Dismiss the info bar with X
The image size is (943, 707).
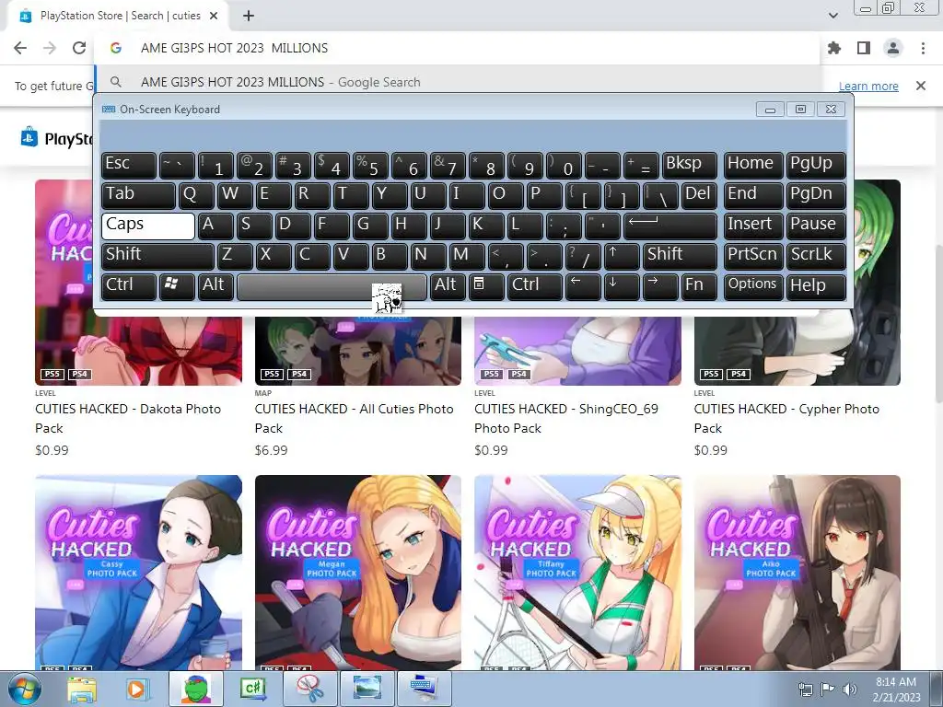coord(921,86)
